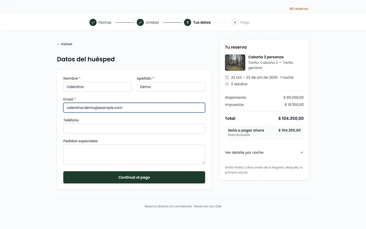This screenshot has height=229, width=366.
Task: Click the empty Teléfono field
Action: pyautogui.click(x=134, y=128)
